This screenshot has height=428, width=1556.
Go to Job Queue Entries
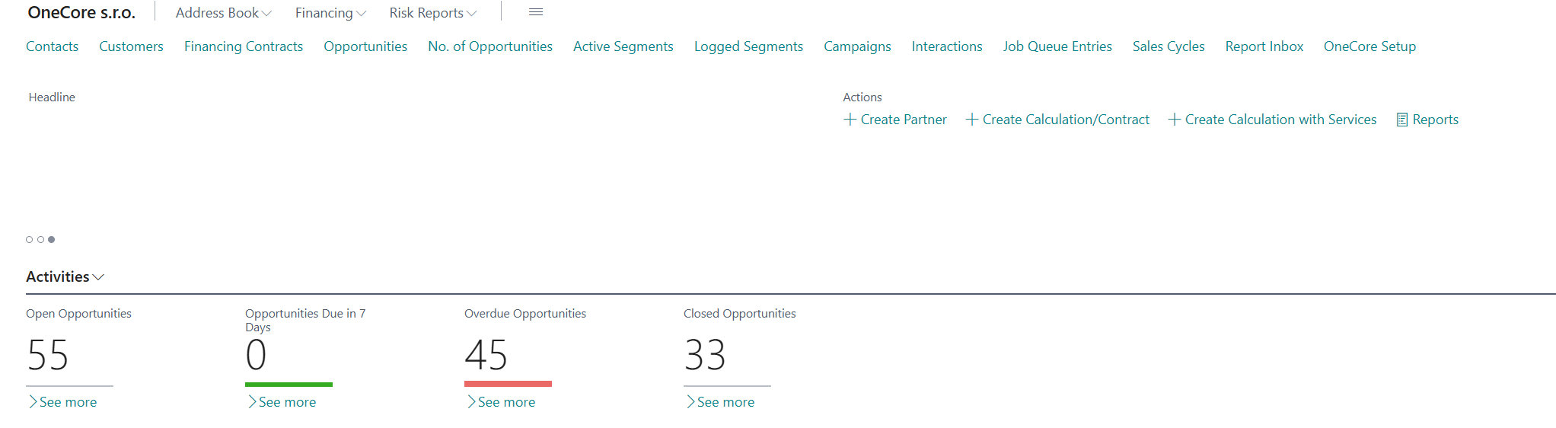click(1057, 46)
